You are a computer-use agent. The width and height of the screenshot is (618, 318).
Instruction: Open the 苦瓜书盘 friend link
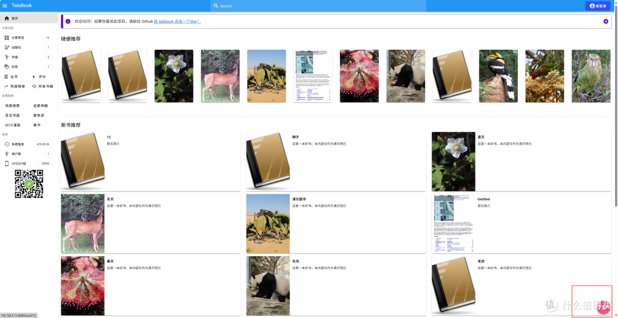click(x=12, y=116)
